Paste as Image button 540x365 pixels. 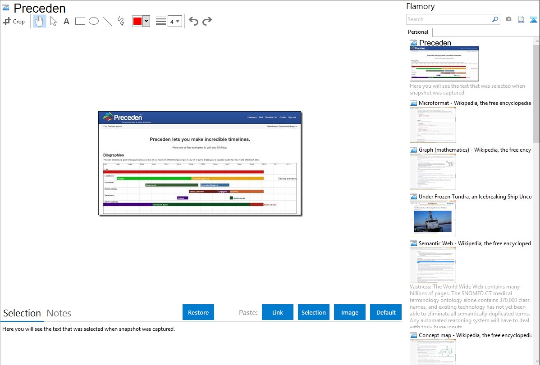(349, 312)
